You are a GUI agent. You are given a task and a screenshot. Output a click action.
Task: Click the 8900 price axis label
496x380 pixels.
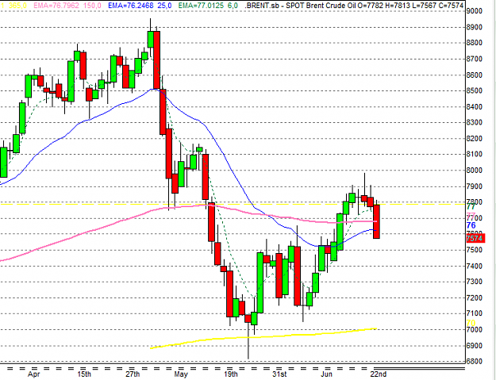pyautogui.click(x=474, y=27)
